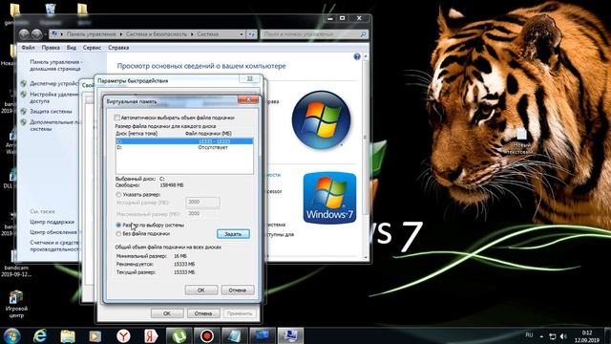Click the refresh button beside address bar

[x=251, y=34]
